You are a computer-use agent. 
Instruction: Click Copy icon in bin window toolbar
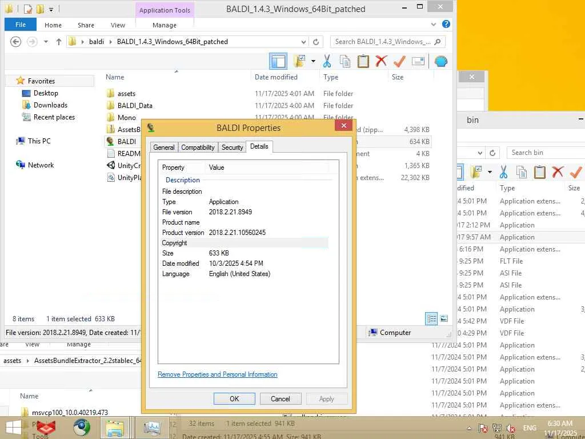[x=521, y=172]
